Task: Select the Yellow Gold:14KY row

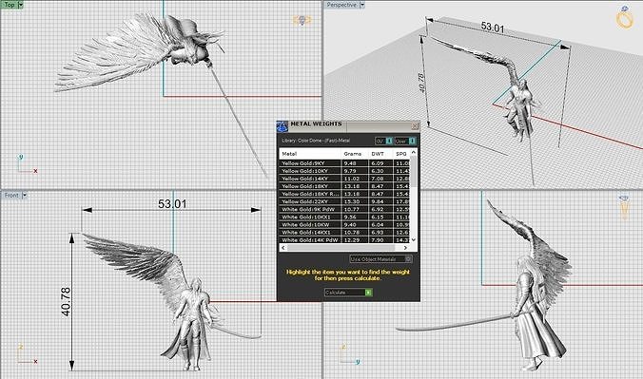Action: (344, 179)
